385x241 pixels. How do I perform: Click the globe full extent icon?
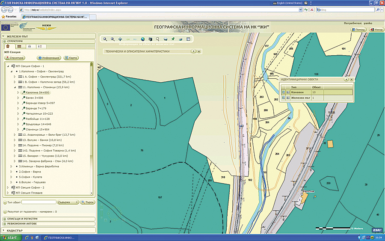click(142, 39)
